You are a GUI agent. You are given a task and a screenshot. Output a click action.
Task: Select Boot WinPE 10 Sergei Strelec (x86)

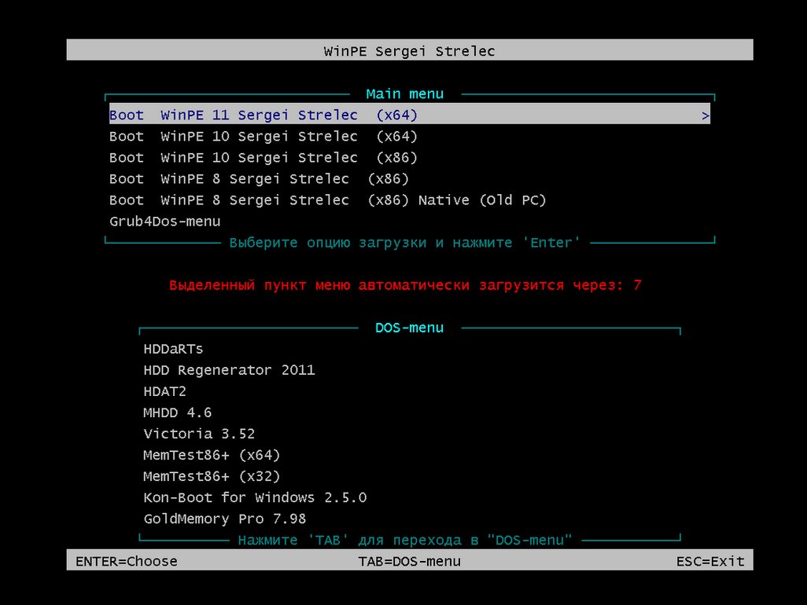pyautogui.click(x=263, y=157)
